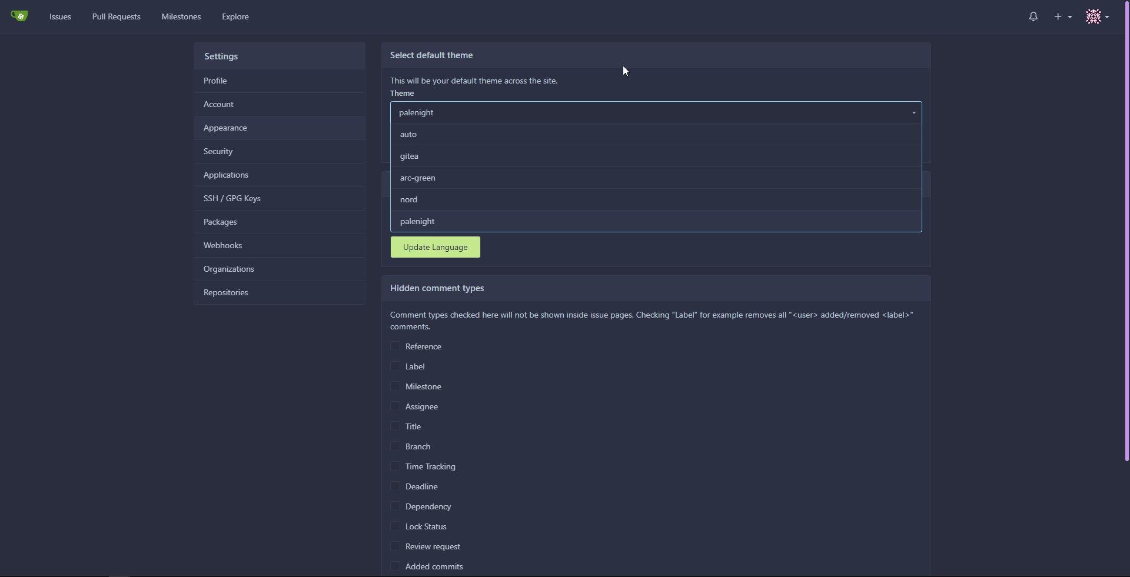Check the Lock Status comment type

coord(395,526)
